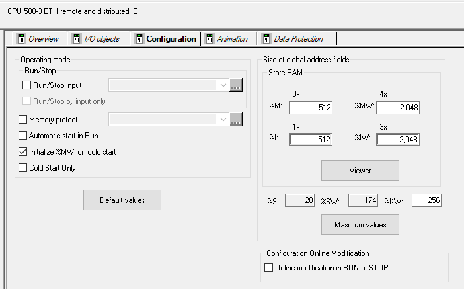Uncheck Initialize %MWi on cold start
This screenshot has height=289, width=464.
pyautogui.click(x=23, y=152)
